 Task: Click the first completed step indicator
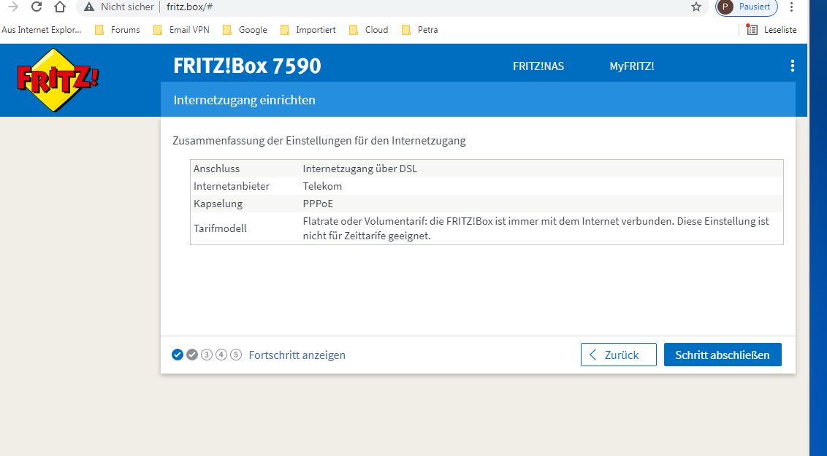(x=178, y=355)
